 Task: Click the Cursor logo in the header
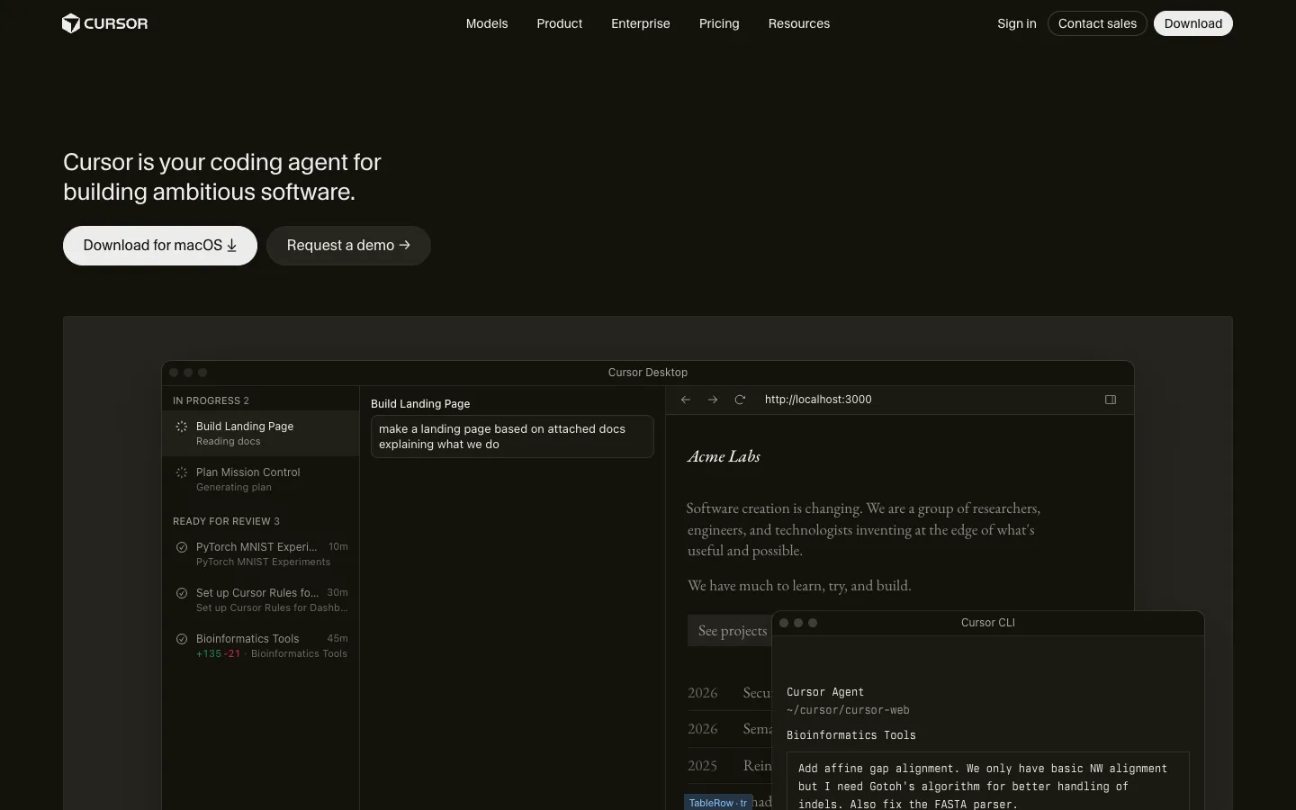point(105,23)
